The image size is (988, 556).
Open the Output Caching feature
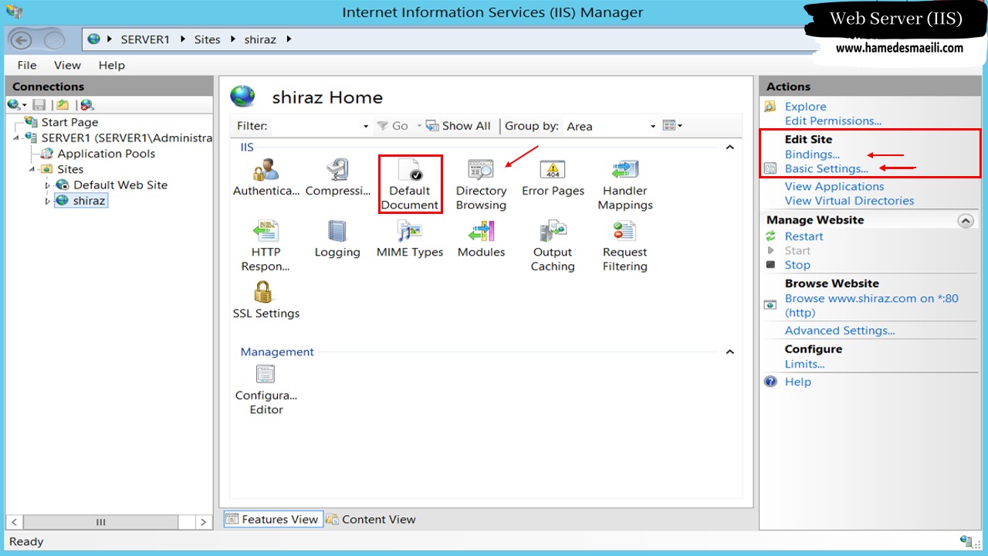(553, 246)
